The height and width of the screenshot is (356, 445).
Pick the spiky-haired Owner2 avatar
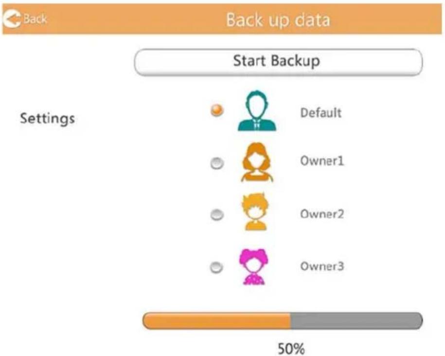[x=255, y=212]
